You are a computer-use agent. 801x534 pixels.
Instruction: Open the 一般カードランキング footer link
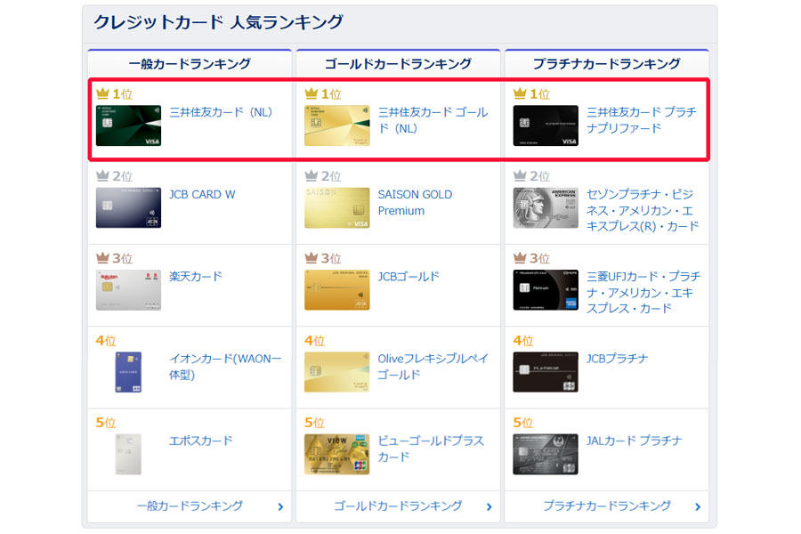(x=190, y=506)
